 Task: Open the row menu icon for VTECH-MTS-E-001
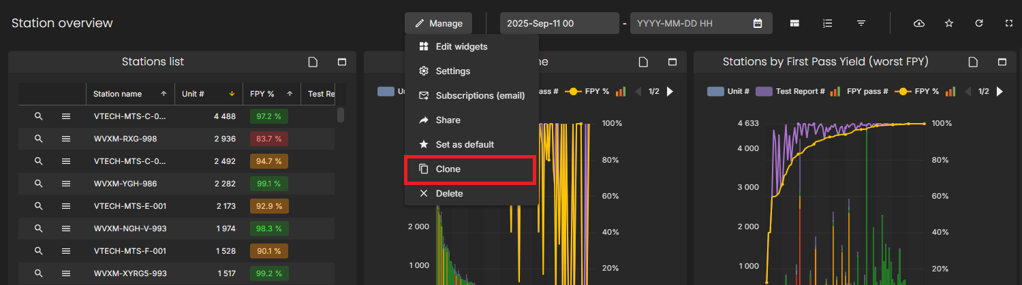[66, 206]
